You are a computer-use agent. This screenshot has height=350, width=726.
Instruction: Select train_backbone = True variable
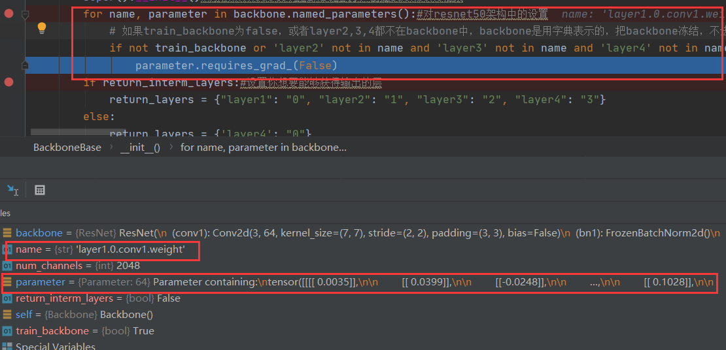click(x=85, y=331)
